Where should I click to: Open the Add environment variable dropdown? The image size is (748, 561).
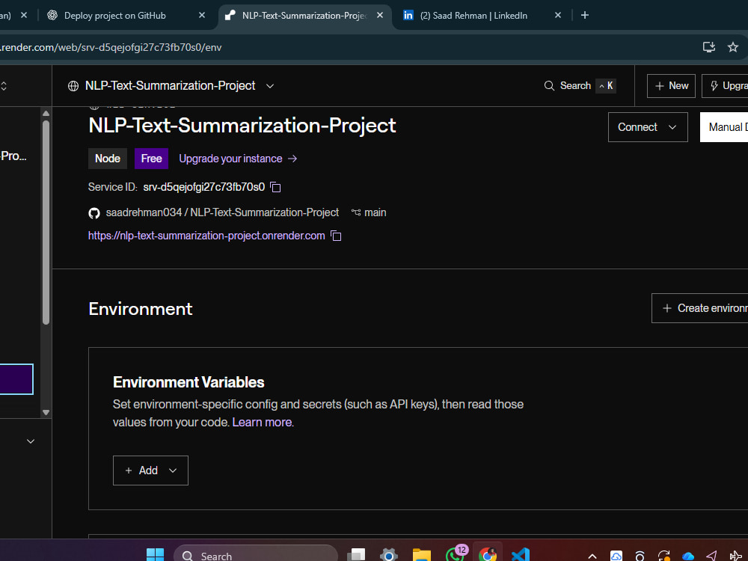(151, 470)
